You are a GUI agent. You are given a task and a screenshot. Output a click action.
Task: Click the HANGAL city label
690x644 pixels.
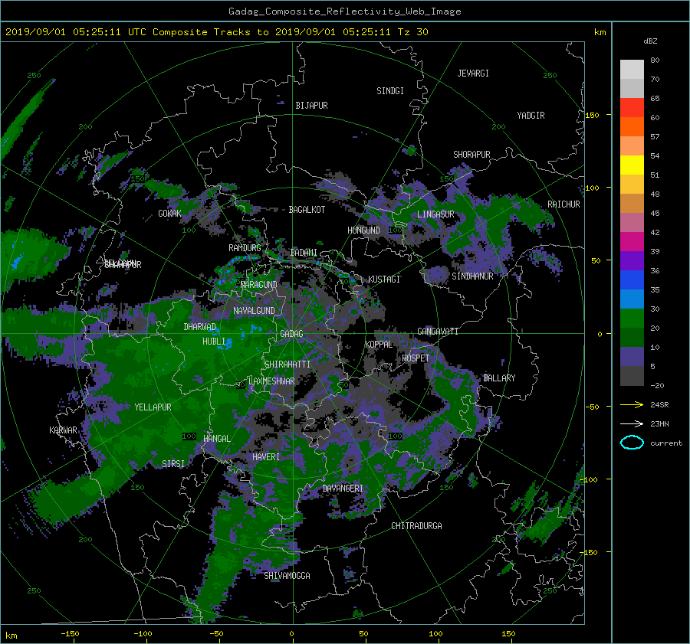pos(216,439)
